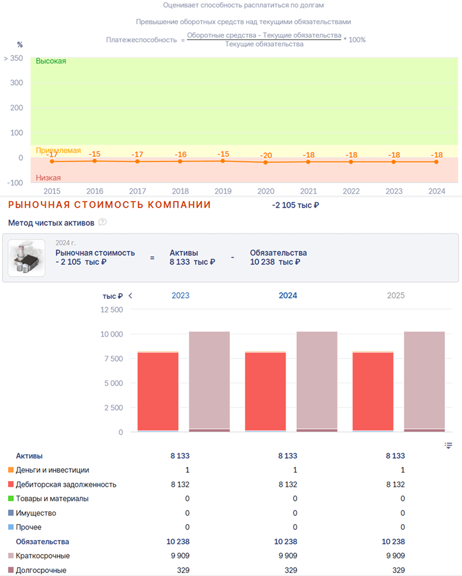Go to previous years with the left chevron
The width and height of the screenshot is (462, 576).
tap(130, 296)
